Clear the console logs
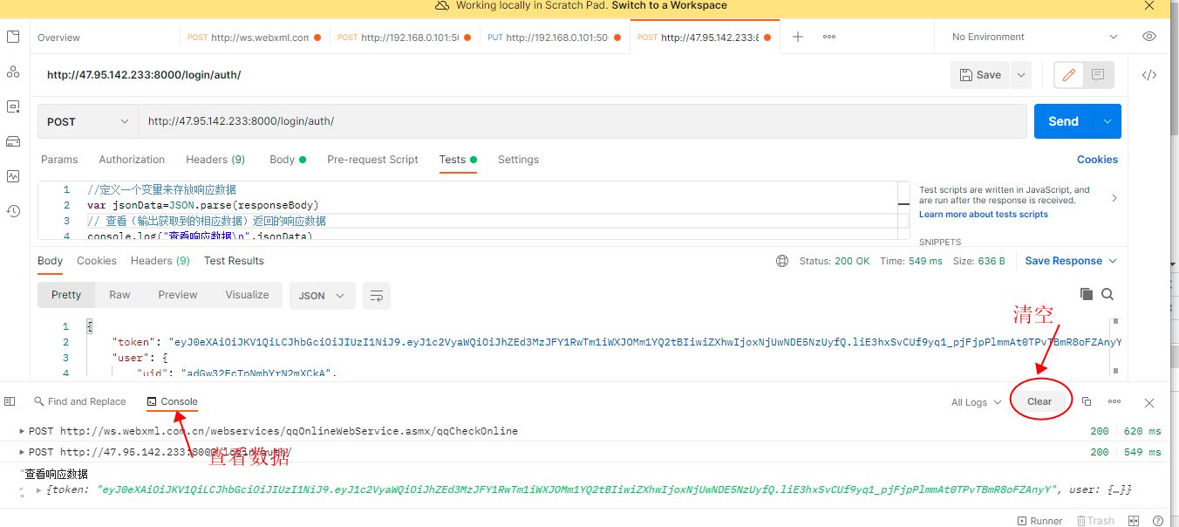This screenshot has height=527, width=1179. click(1039, 401)
